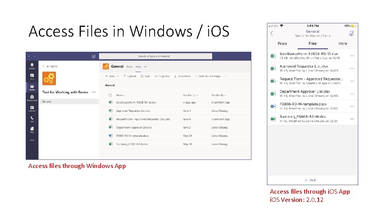Tap Department Approver List.xlsx in iOS list
Screen dimensions: 373x210
click(x=312, y=94)
